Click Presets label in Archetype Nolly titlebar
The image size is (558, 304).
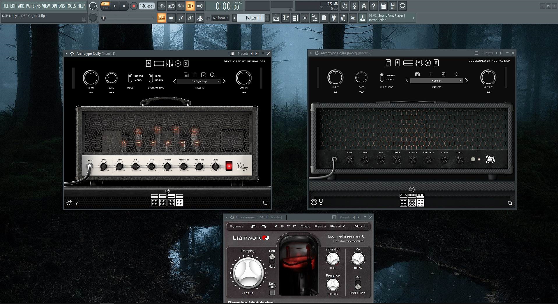pos(243,54)
